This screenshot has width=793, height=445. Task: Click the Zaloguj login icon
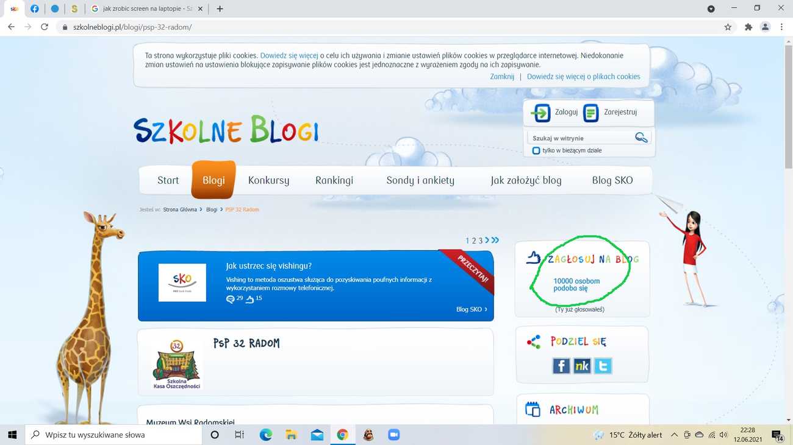click(540, 113)
